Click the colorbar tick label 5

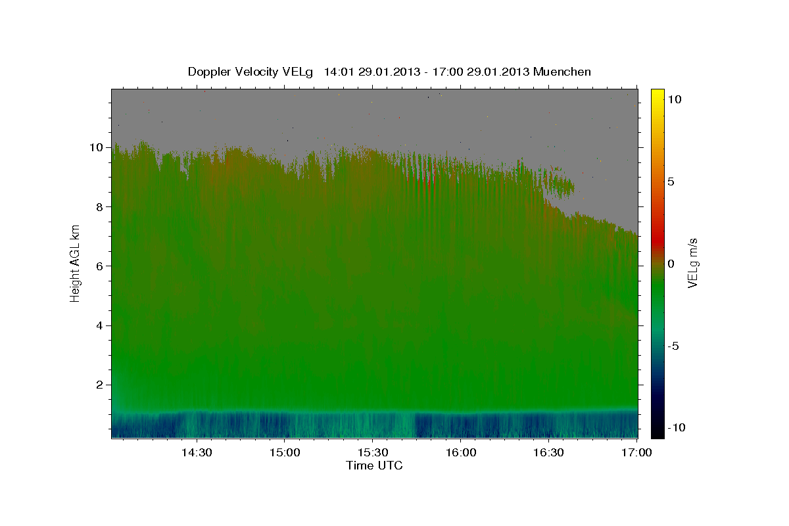671,181
